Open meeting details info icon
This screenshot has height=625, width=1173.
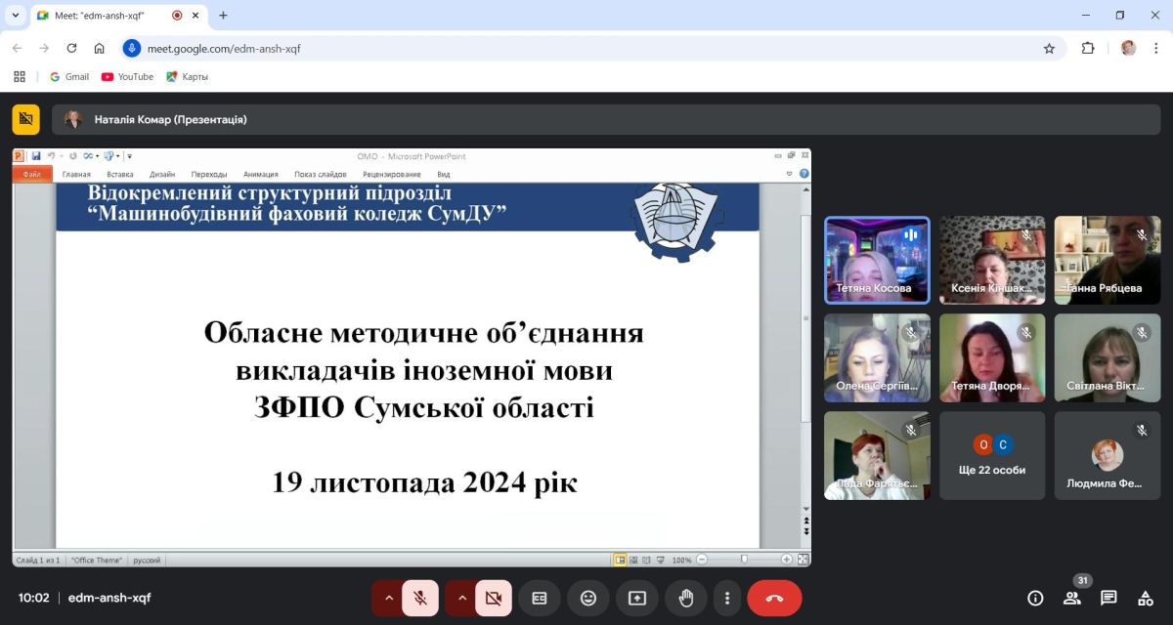pyautogui.click(x=1035, y=598)
